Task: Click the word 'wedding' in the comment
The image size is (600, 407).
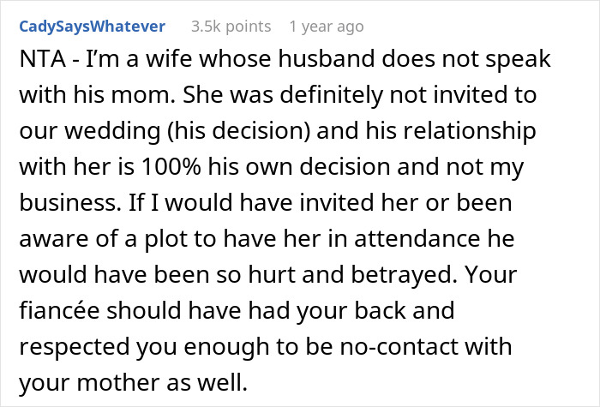Action: click(x=112, y=130)
